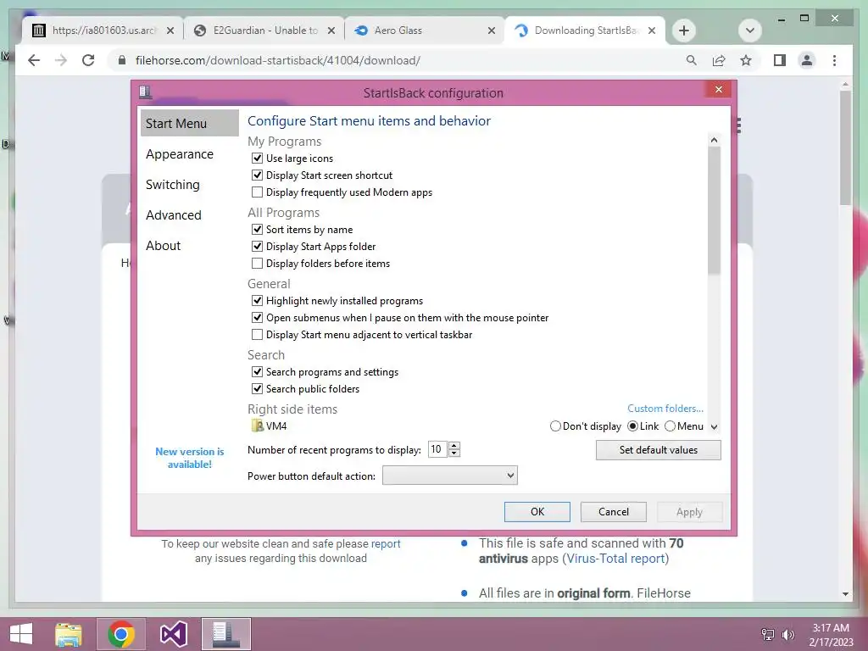
Task: Click report link on filehorse page
Action: [x=386, y=543]
